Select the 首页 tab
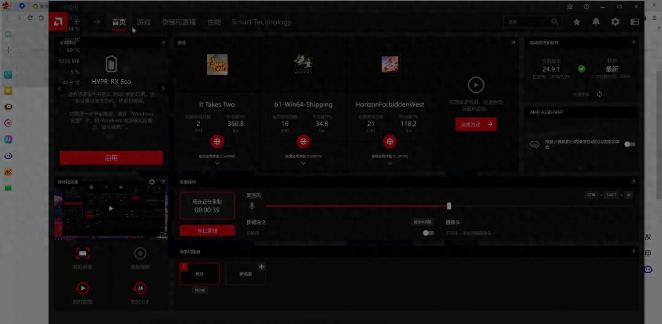Viewport: 662px width, 324px height. pyautogui.click(x=119, y=22)
